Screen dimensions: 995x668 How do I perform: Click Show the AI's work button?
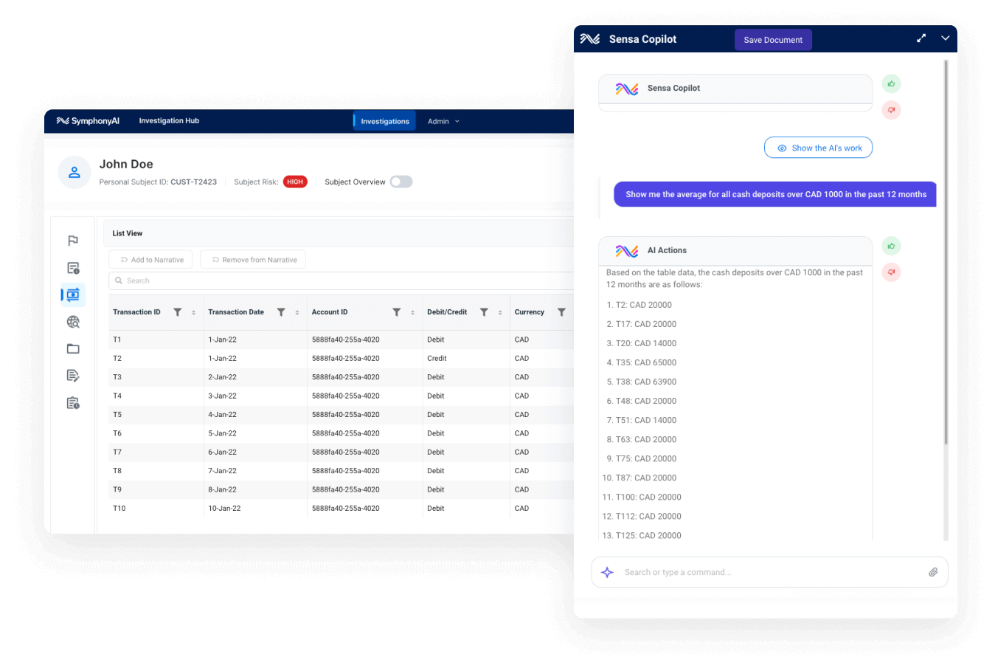pos(818,148)
